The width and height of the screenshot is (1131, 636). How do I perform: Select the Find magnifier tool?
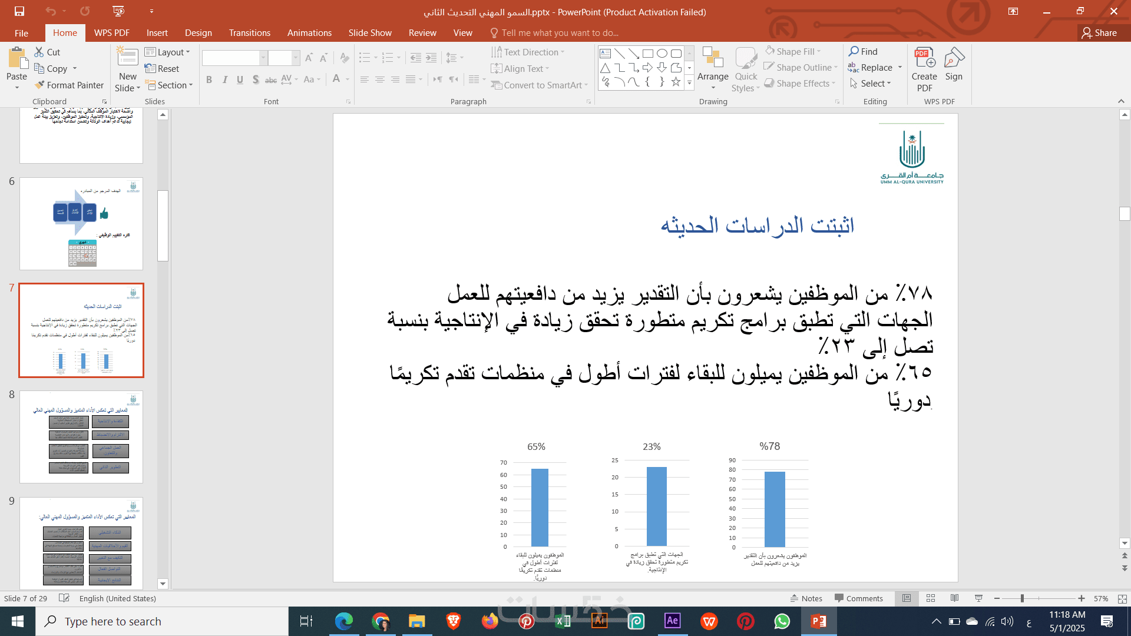pos(854,52)
